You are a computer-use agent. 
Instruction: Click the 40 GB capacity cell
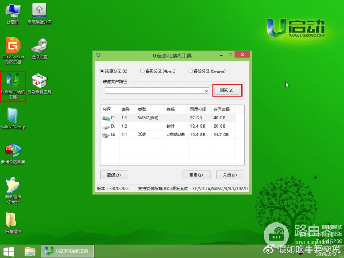pos(220,118)
